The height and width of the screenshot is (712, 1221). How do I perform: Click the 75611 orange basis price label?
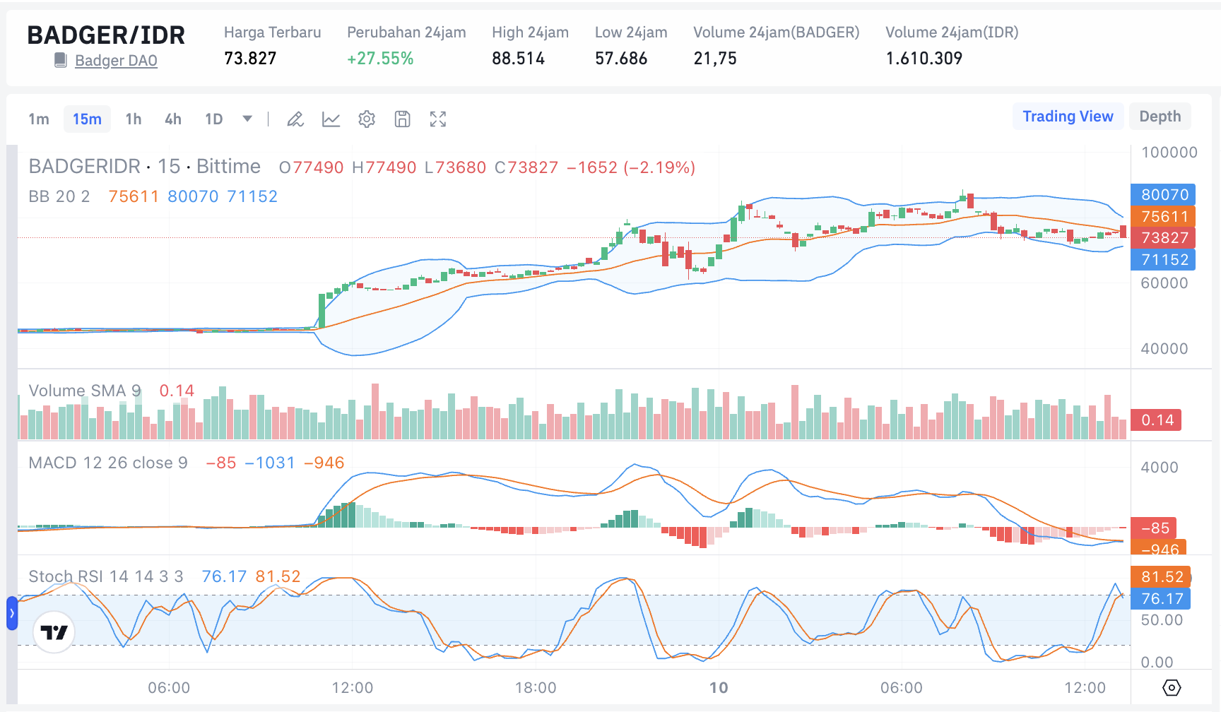coord(1163,216)
